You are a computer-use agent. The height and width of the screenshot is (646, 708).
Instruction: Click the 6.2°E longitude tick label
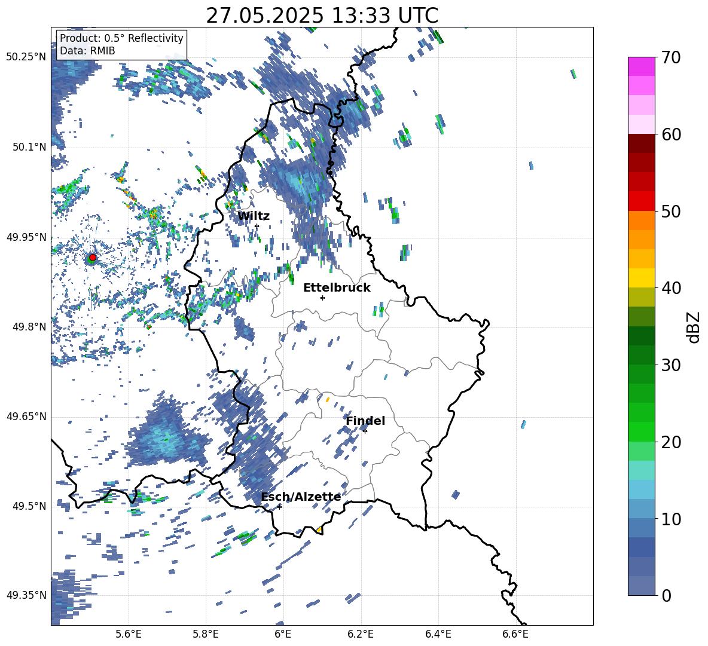361,635
